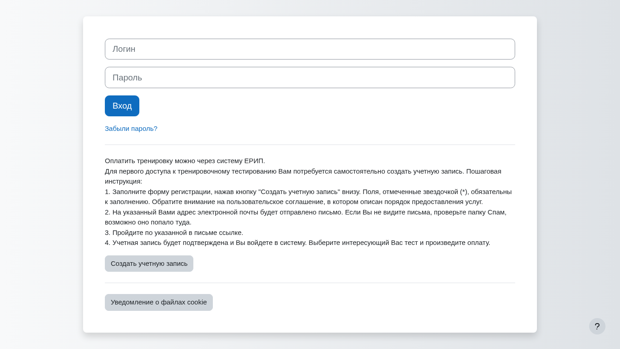Focus the Логин input field
The width and height of the screenshot is (620, 349).
[x=310, y=49]
